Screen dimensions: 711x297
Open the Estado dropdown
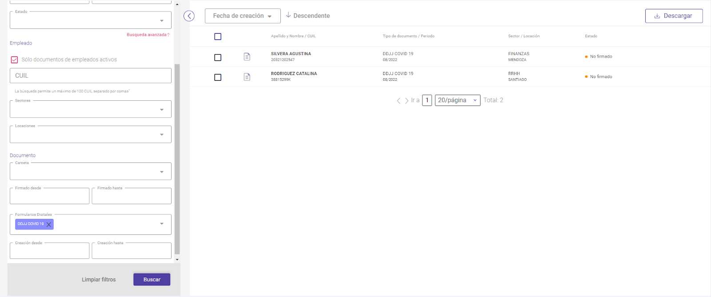tap(91, 20)
